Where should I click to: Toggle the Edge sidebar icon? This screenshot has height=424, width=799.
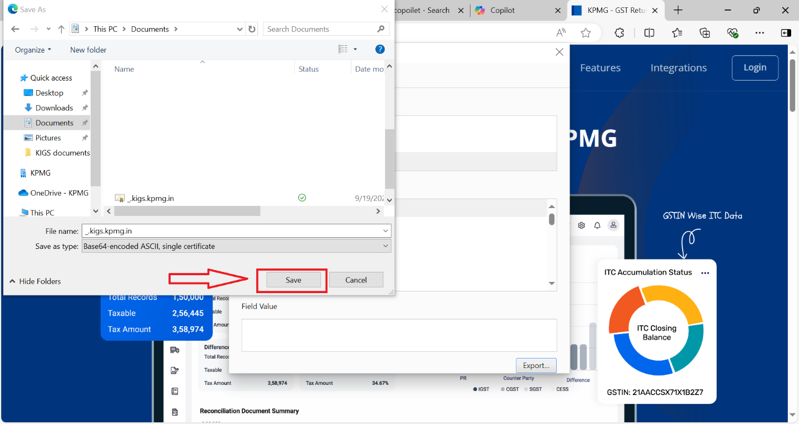(x=786, y=33)
